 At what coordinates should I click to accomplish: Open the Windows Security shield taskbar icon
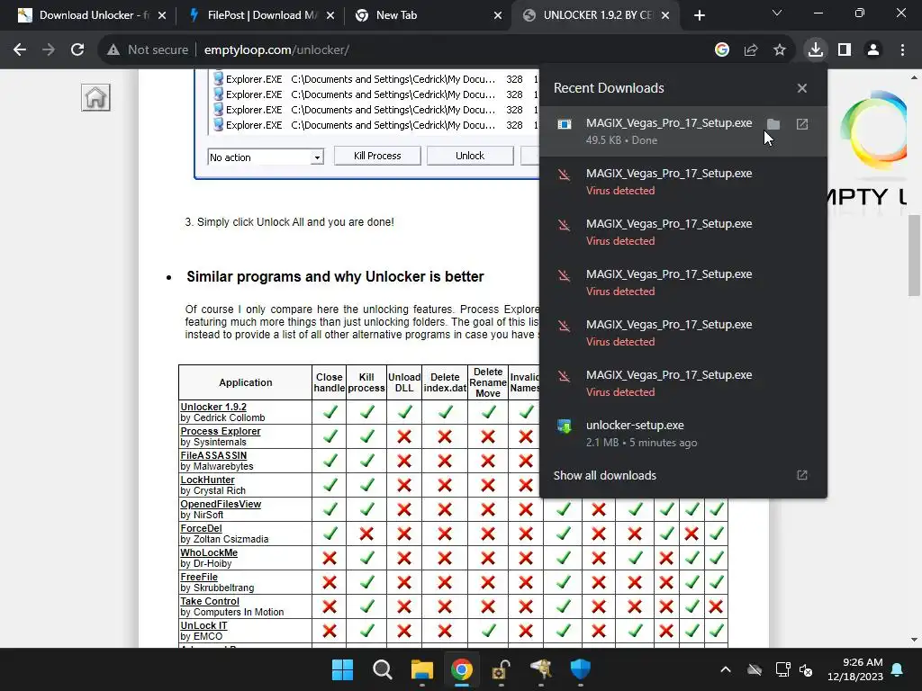click(581, 669)
